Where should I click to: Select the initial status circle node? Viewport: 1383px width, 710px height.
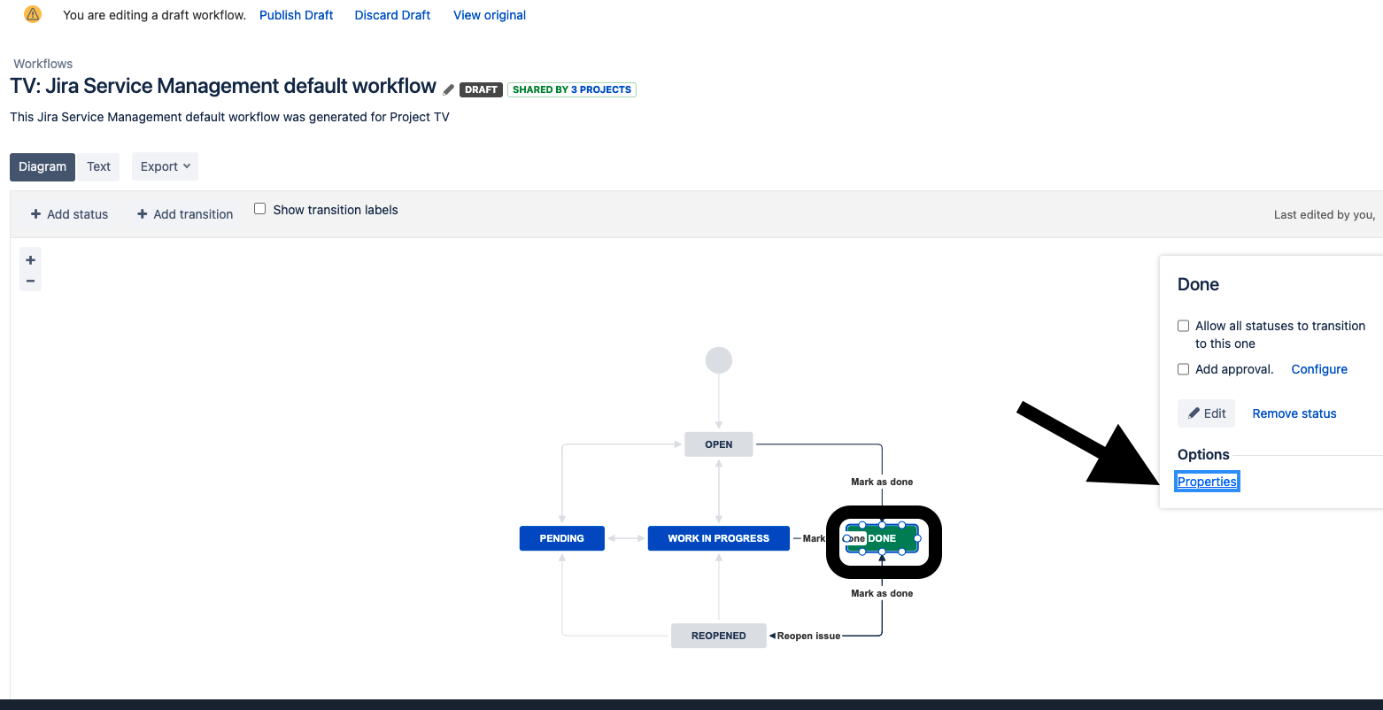[718, 359]
